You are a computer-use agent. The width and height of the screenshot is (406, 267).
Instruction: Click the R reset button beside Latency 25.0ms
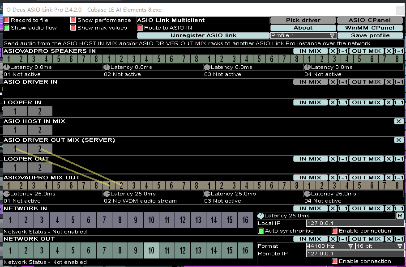click(399, 216)
